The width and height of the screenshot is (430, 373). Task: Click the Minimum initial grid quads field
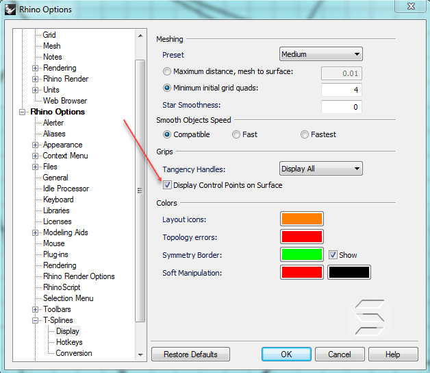pyautogui.click(x=342, y=90)
